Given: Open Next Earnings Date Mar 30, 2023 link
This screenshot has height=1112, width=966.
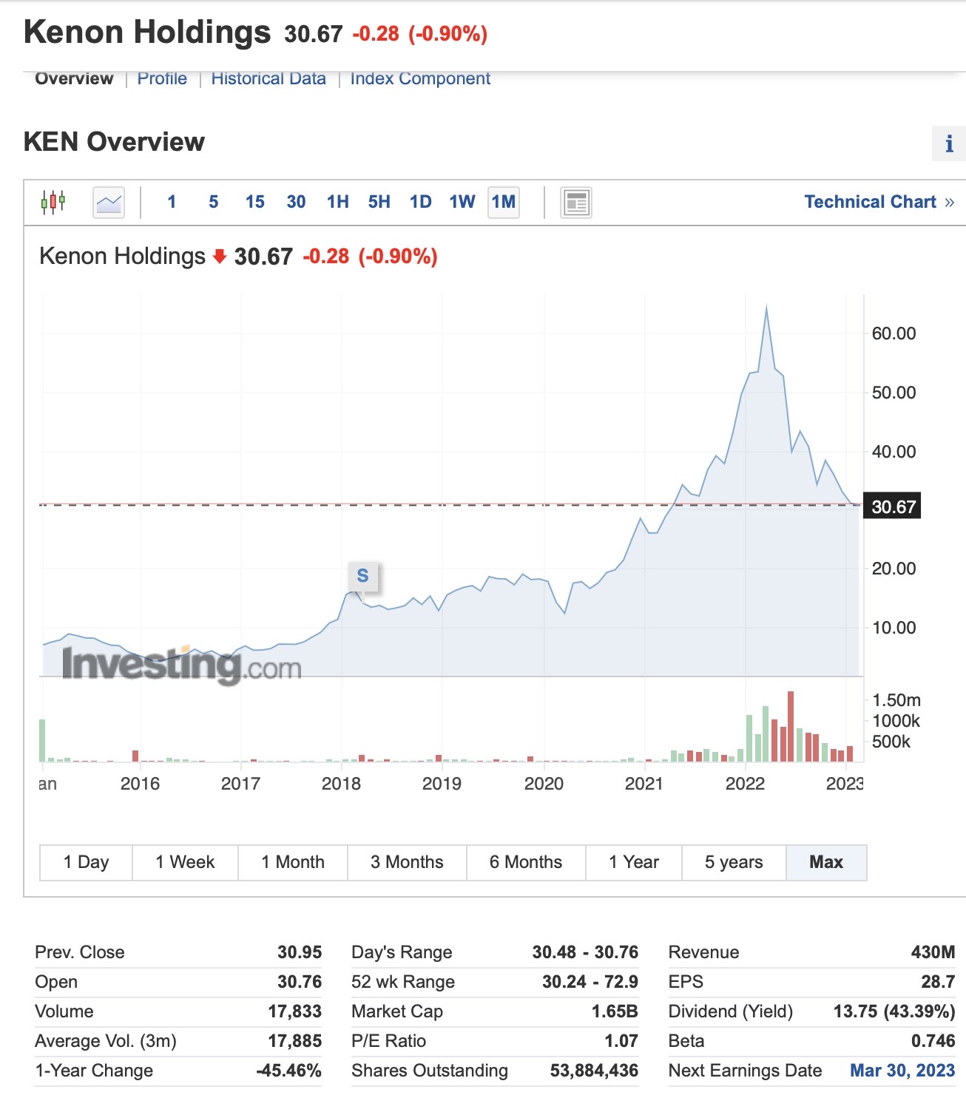Looking at the screenshot, I should pyautogui.click(x=902, y=1071).
